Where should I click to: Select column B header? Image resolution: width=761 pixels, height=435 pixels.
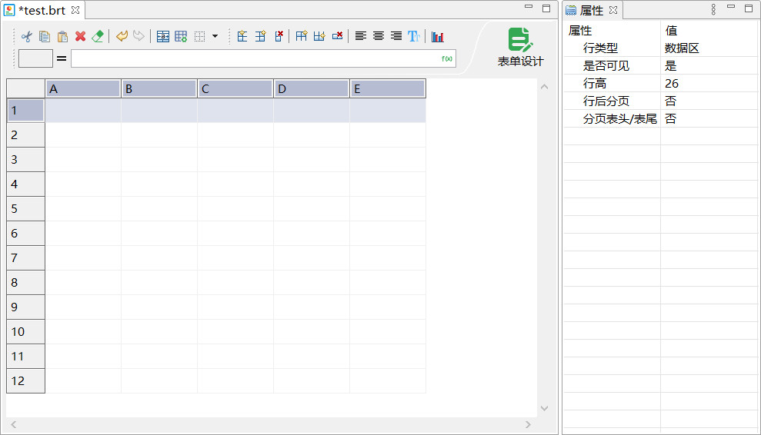(x=159, y=88)
